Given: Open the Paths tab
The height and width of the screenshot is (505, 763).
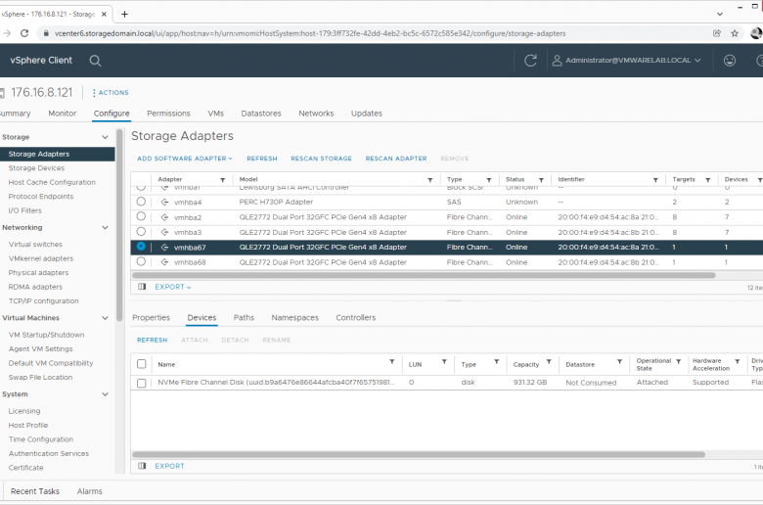Looking at the screenshot, I should point(244,317).
